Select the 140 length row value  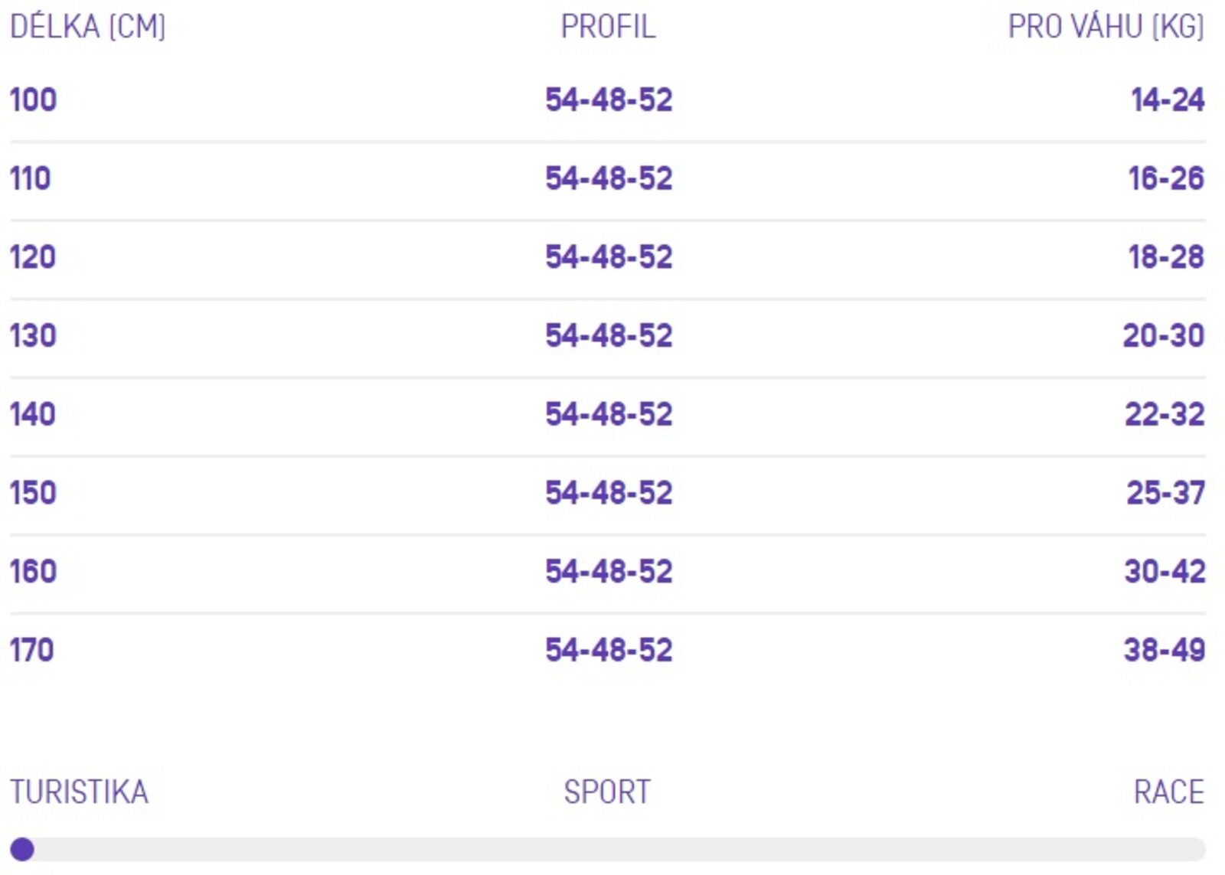[33, 414]
